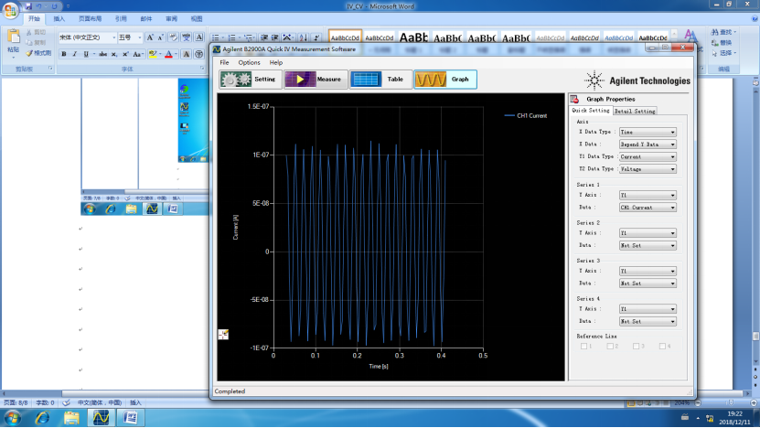Open Series 2 Data dropdown Not Set

click(x=648, y=246)
